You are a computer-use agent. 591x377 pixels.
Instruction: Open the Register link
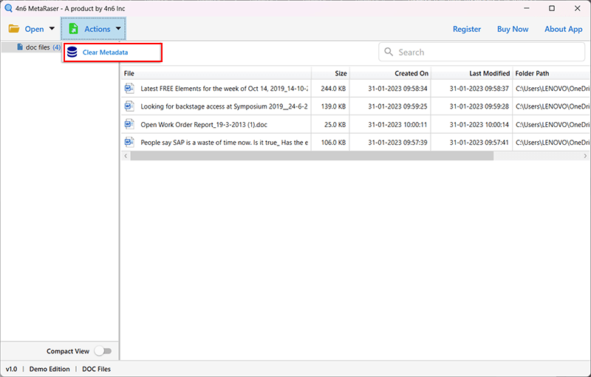(x=467, y=29)
